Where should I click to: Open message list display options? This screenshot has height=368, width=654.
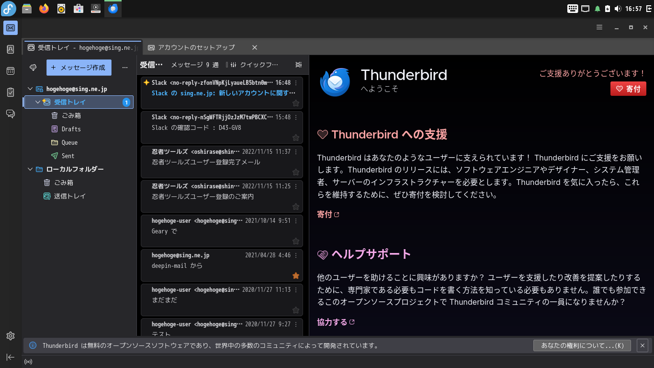299,65
